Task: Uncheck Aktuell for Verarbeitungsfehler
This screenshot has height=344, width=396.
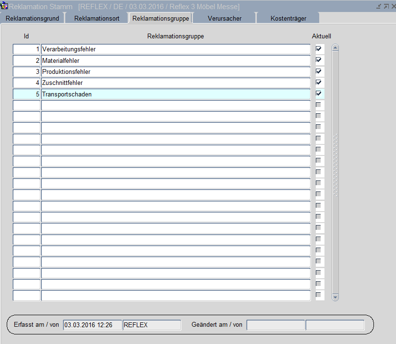Action: [x=318, y=49]
